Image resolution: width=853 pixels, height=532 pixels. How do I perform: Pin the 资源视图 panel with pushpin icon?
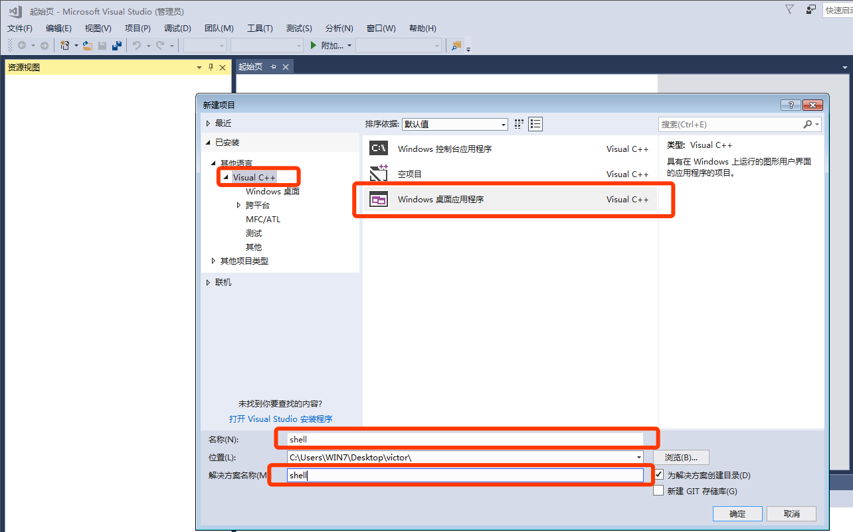[211, 67]
